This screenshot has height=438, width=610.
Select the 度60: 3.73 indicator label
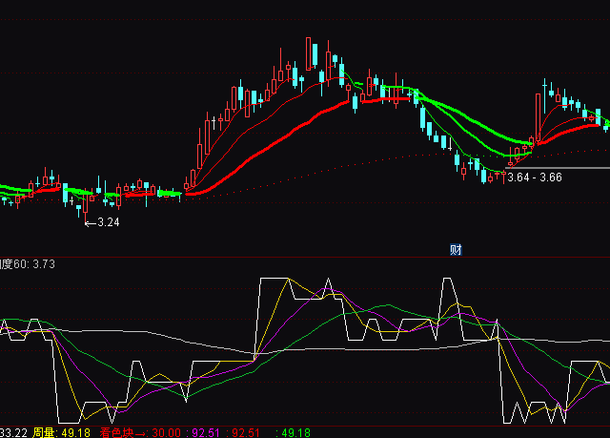click(27, 264)
